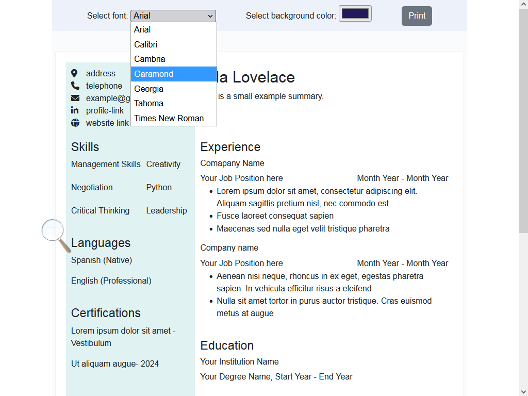The image size is (528, 396).
Task: Choose Calibri from the font list
Action: pyautogui.click(x=174, y=44)
